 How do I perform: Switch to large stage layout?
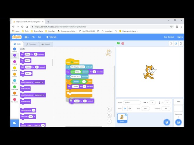[176, 43]
